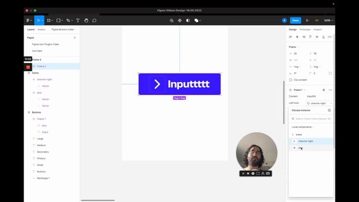
Task: Open Figma Icon Plugins Video page
Action: click(45, 44)
